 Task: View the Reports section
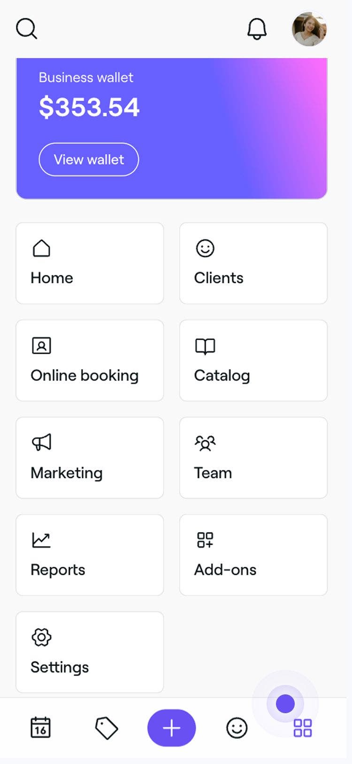tap(90, 555)
